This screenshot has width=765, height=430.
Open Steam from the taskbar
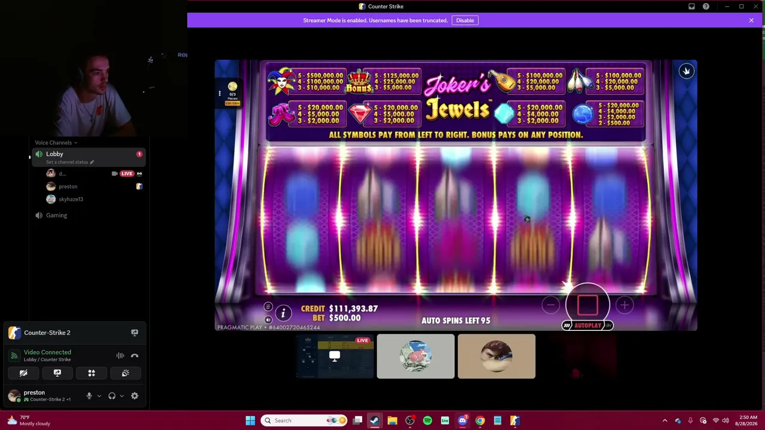375,420
